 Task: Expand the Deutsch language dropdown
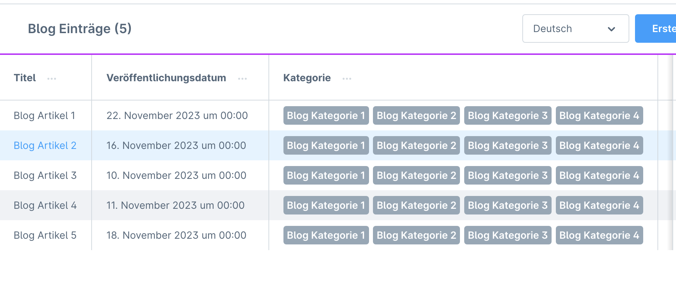click(575, 29)
